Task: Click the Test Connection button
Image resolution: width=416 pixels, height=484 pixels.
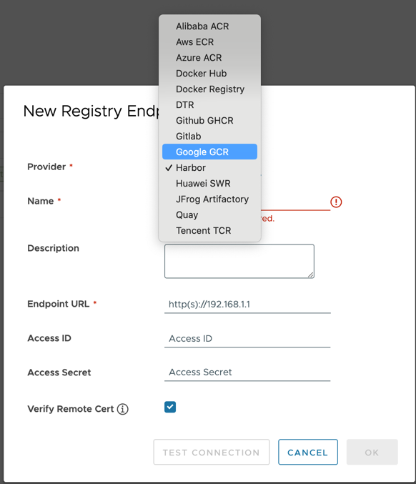Action: click(x=212, y=453)
